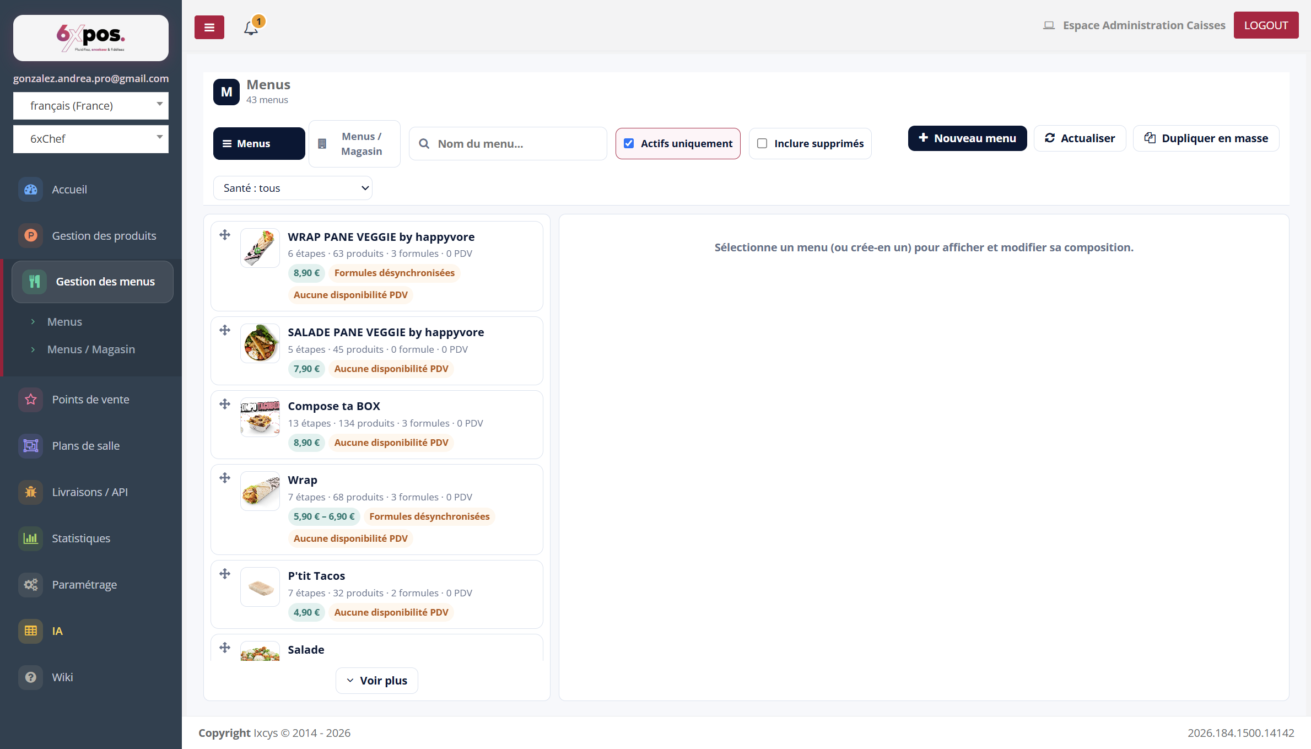
Task: Uncheck the Actifs uniquement checkbox
Action: click(629, 143)
